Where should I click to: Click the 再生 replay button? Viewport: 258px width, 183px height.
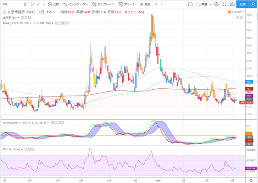pyautogui.click(x=145, y=4)
